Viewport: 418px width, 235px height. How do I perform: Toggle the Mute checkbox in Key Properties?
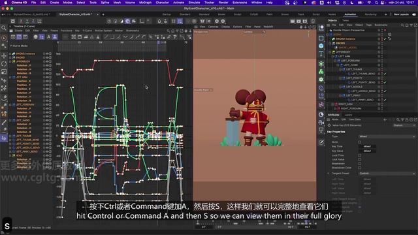click(360, 142)
